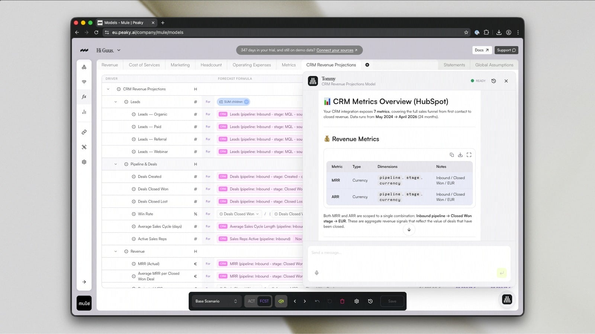The width and height of the screenshot is (595, 334).
Task: Click the Leads — Webinar CRM formula
Action: point(260,152)
